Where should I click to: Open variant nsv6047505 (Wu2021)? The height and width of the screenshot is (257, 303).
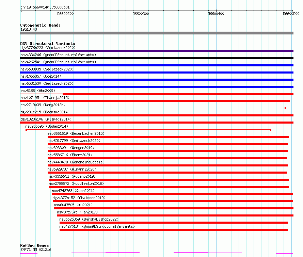coord(73,205)
